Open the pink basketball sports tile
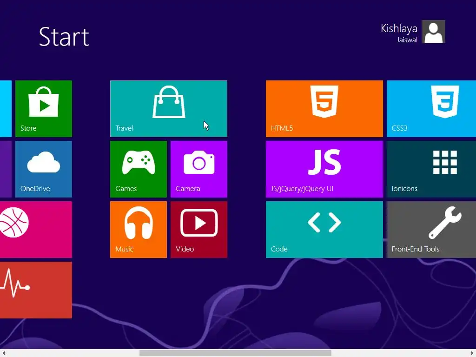 pos(36,230)
